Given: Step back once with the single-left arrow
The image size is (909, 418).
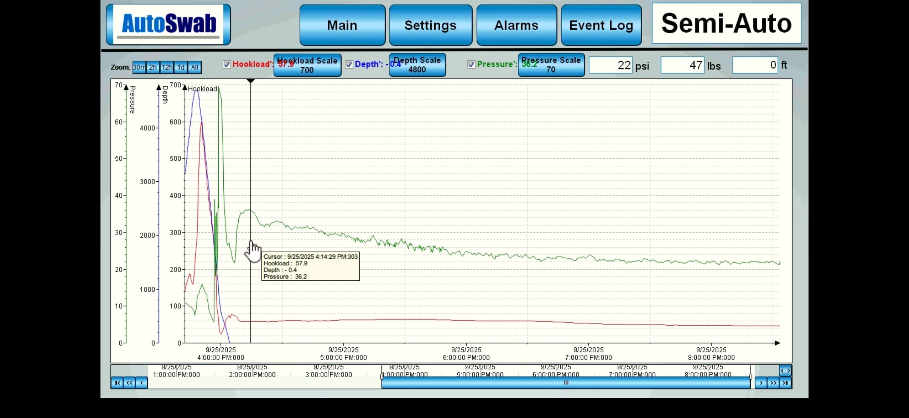Looking at the screenshot, I should [x=141, y=383].
